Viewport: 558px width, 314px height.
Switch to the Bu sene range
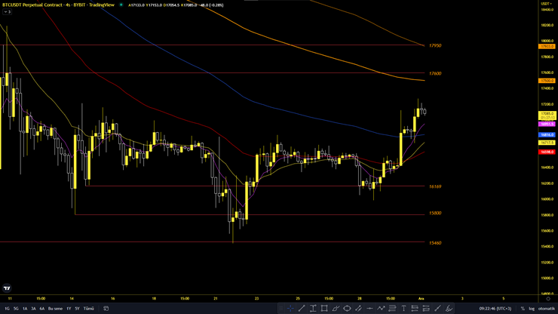(x=56, y=308)
